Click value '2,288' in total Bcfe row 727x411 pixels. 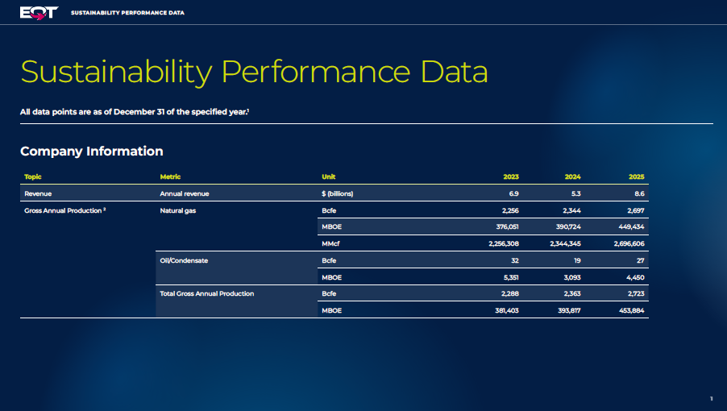[x=510, y=293]
